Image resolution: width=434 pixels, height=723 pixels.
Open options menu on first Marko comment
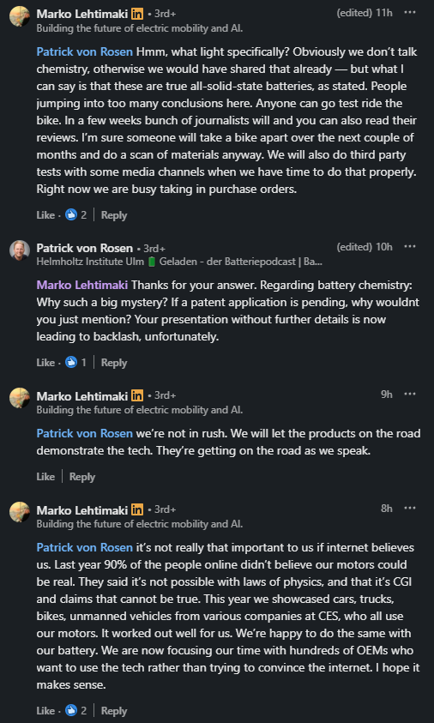click(x=410, y=13)
